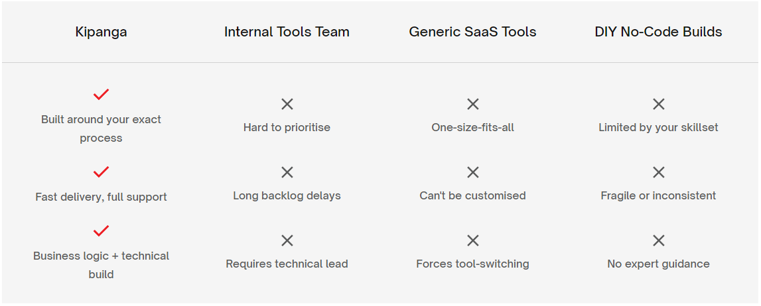Click the X icon above 'Can't be customised'

[x=472, y=172]
